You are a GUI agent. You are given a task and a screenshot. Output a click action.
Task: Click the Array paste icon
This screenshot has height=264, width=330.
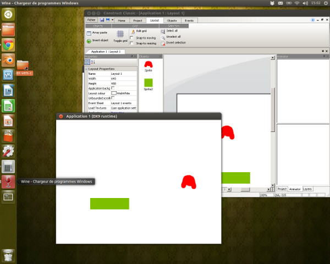tap(89, 33)
